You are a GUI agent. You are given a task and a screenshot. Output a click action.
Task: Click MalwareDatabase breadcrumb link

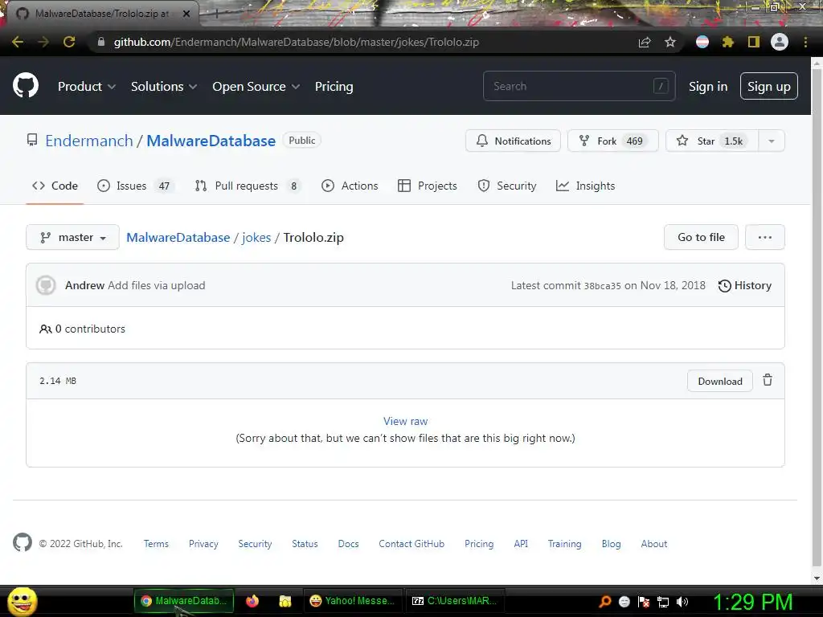pos(178,237)
